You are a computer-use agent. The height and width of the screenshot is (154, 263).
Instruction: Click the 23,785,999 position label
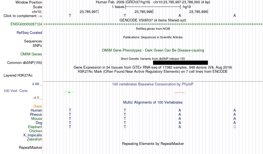click(x=198, y=12)
